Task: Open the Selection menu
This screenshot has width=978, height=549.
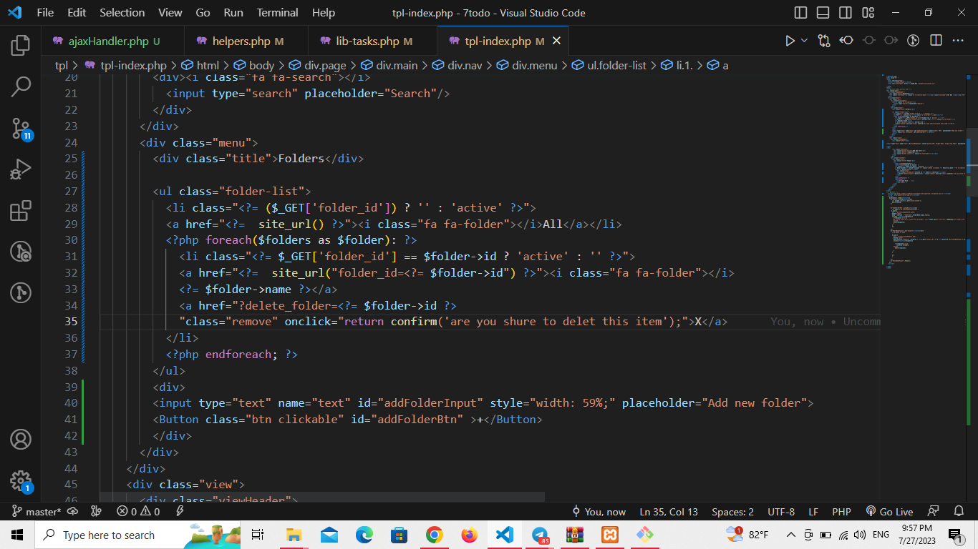Action: tap(122, 13)
